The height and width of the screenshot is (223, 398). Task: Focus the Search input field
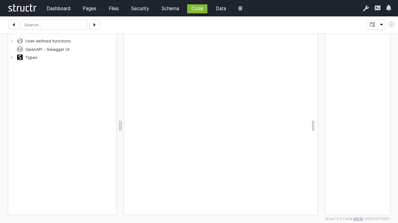coord(54,25)
